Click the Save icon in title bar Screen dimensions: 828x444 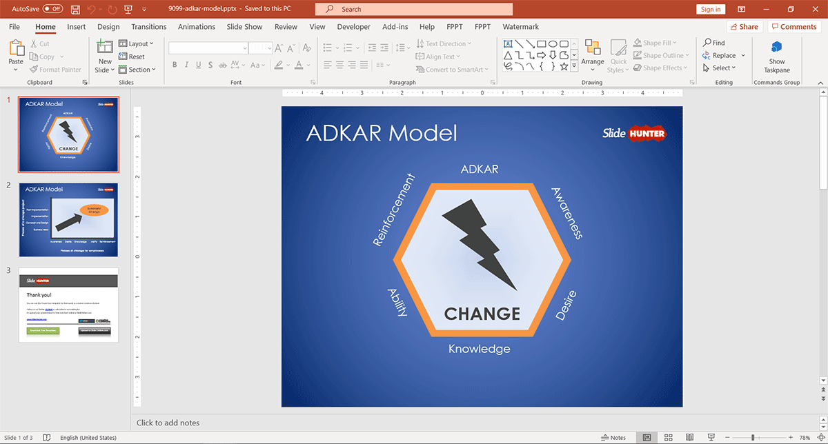pos(74,10)
